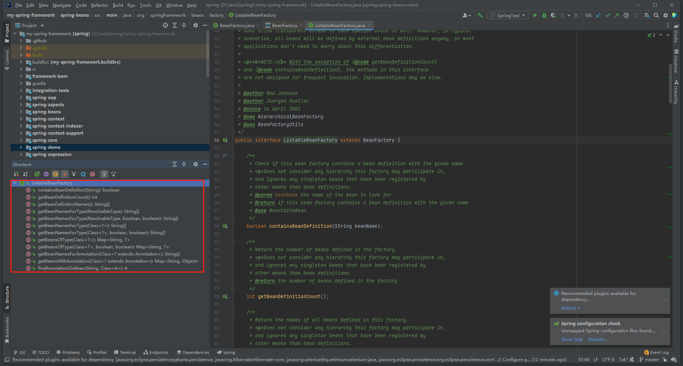Toggle Sort by Visibility in Structure

coord(16,174)
